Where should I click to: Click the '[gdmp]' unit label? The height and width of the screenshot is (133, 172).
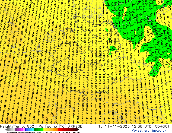(x=52, y=126)
